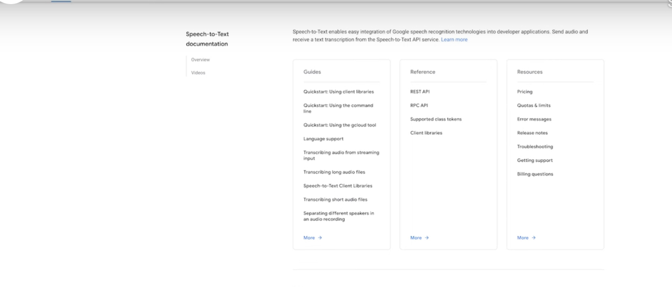Open the Getting support page
The width and height of the screenshot is (672, 287).
click(535, 161)
